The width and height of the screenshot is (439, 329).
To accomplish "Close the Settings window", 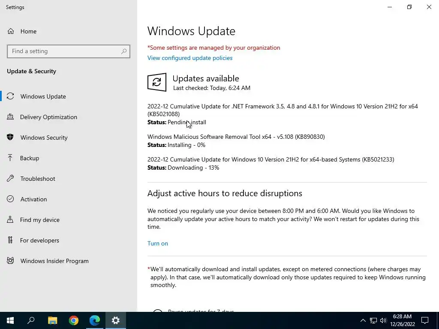I will (429, 7).
